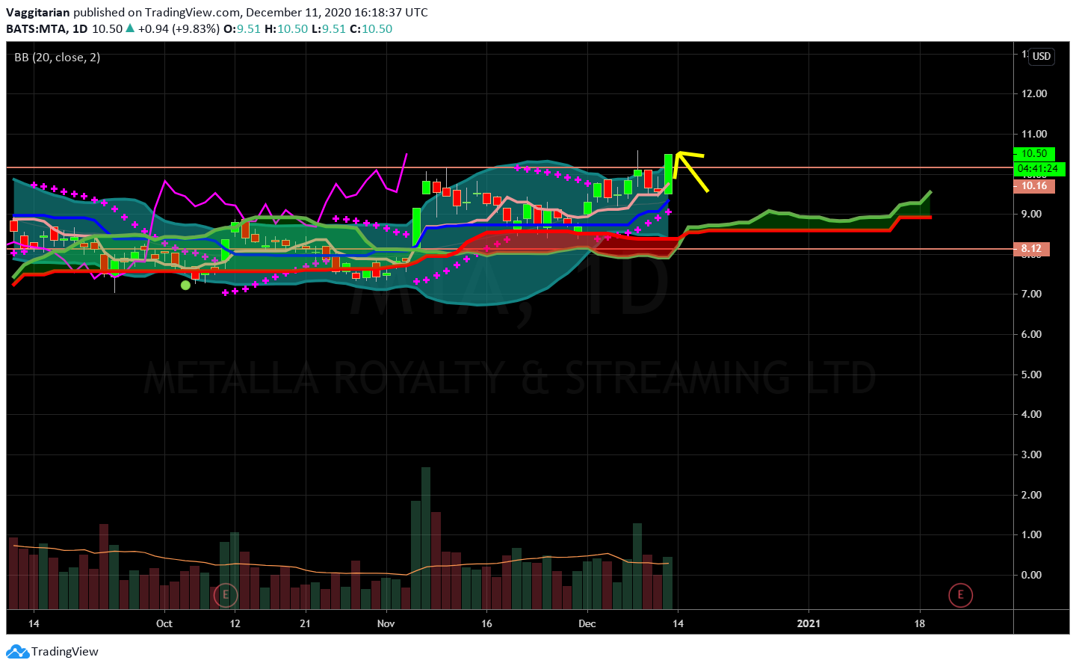Viewport: 1076px width, 669px height.
Task: Click the 0.00 price axis value
Action: [1031, 575]
